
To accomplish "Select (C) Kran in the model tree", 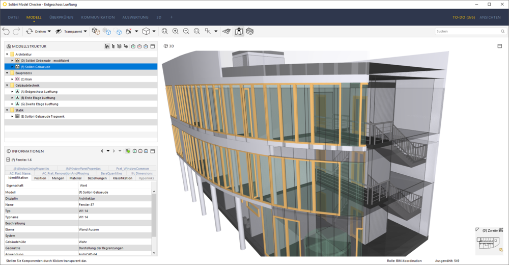I will (27, 79).
